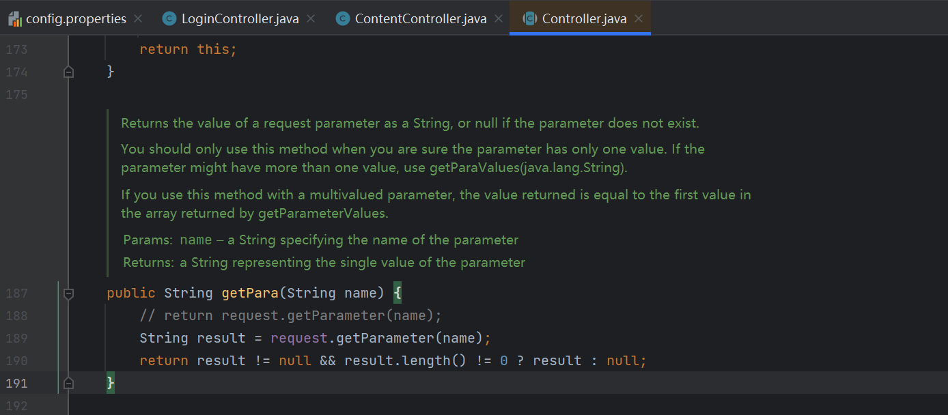
Task: Click the opening brace after getPara(String name)
Action: pyautogui.click(x=398, y=294)
